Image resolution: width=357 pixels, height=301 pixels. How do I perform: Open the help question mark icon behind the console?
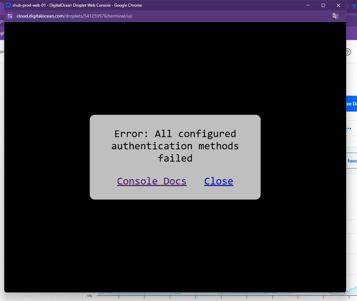[x=348, y=52]
